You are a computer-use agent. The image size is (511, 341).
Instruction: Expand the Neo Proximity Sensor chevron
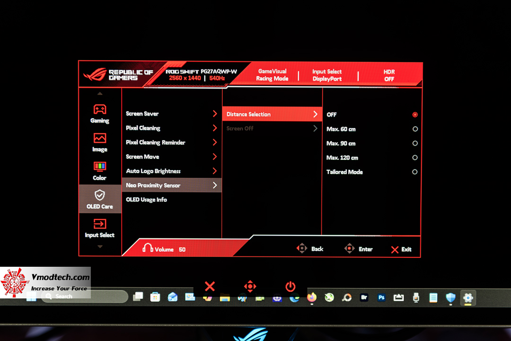[215, 185]
